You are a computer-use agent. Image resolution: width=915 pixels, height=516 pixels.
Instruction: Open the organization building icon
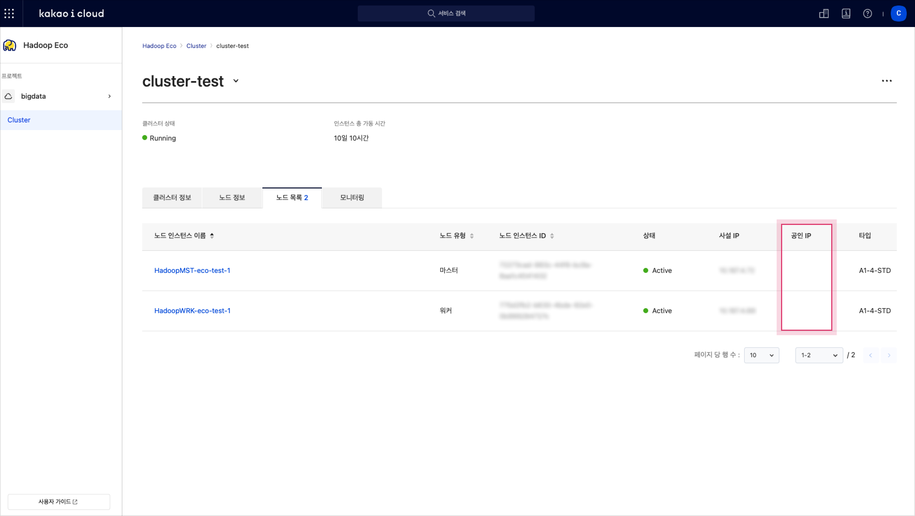pos(824,14)
